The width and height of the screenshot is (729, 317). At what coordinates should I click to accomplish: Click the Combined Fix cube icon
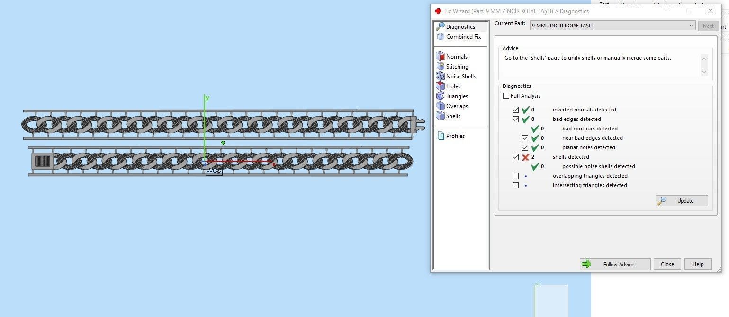pos(440,36)
